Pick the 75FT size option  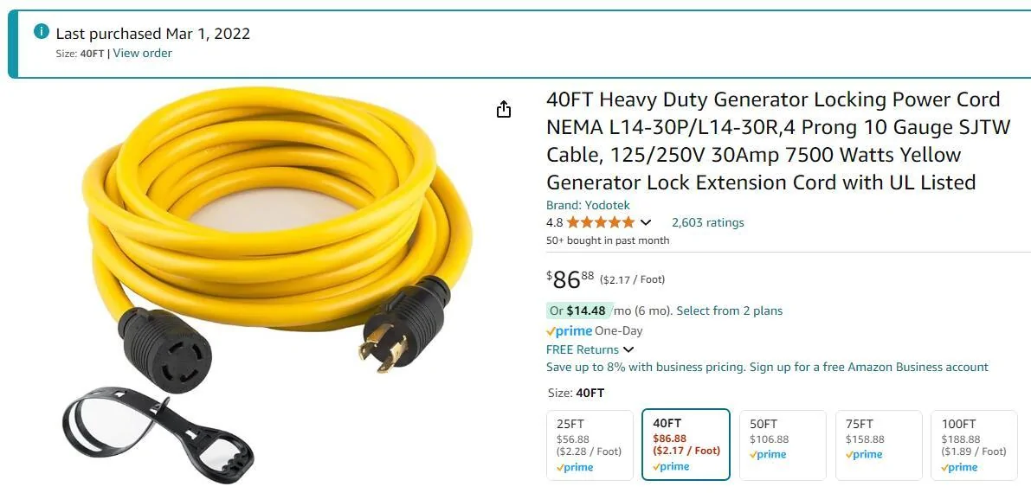pos(878,445)
